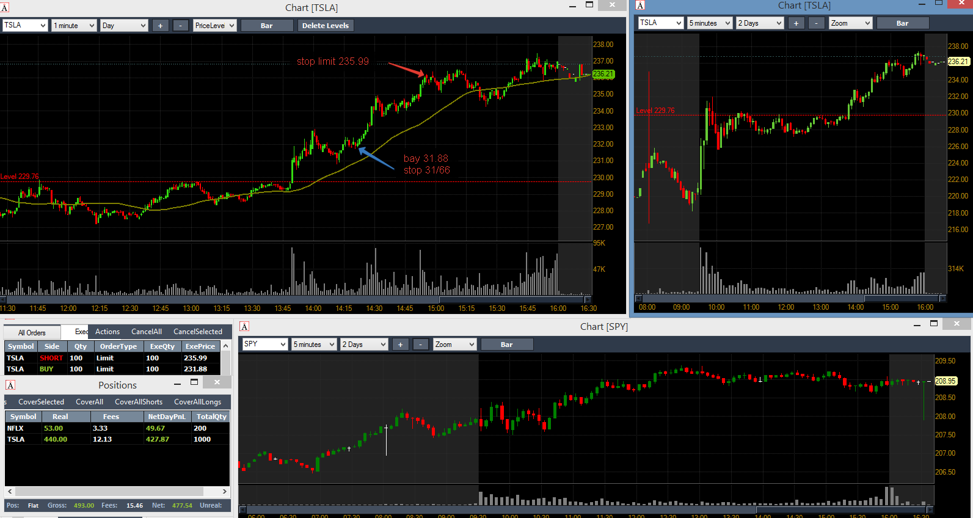Click the Bar button in 5-minute TSLA chart
The image size is (973, 518).
point(903,23)
